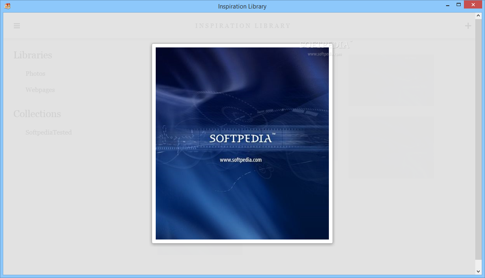Click the Collections heading
This screenshot has height=278, width=485.
pyautogui.click(x=37, y=114)
